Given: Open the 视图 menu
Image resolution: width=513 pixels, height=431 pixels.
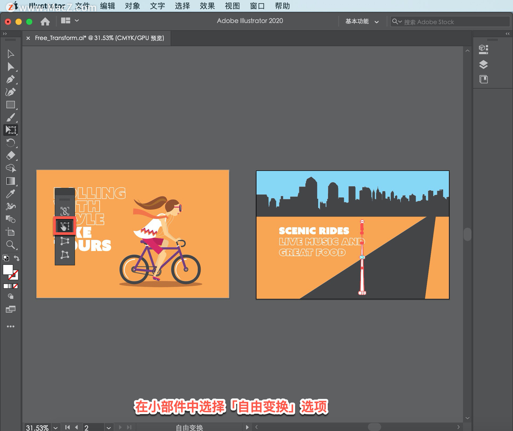Looking at the screenshot, I should pyautogui.click(x=232, y=6).
